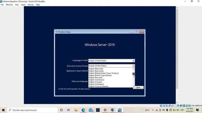Click the 29°C weather widget
This screenshot has width=202, height=113.
tap(145, 110)
